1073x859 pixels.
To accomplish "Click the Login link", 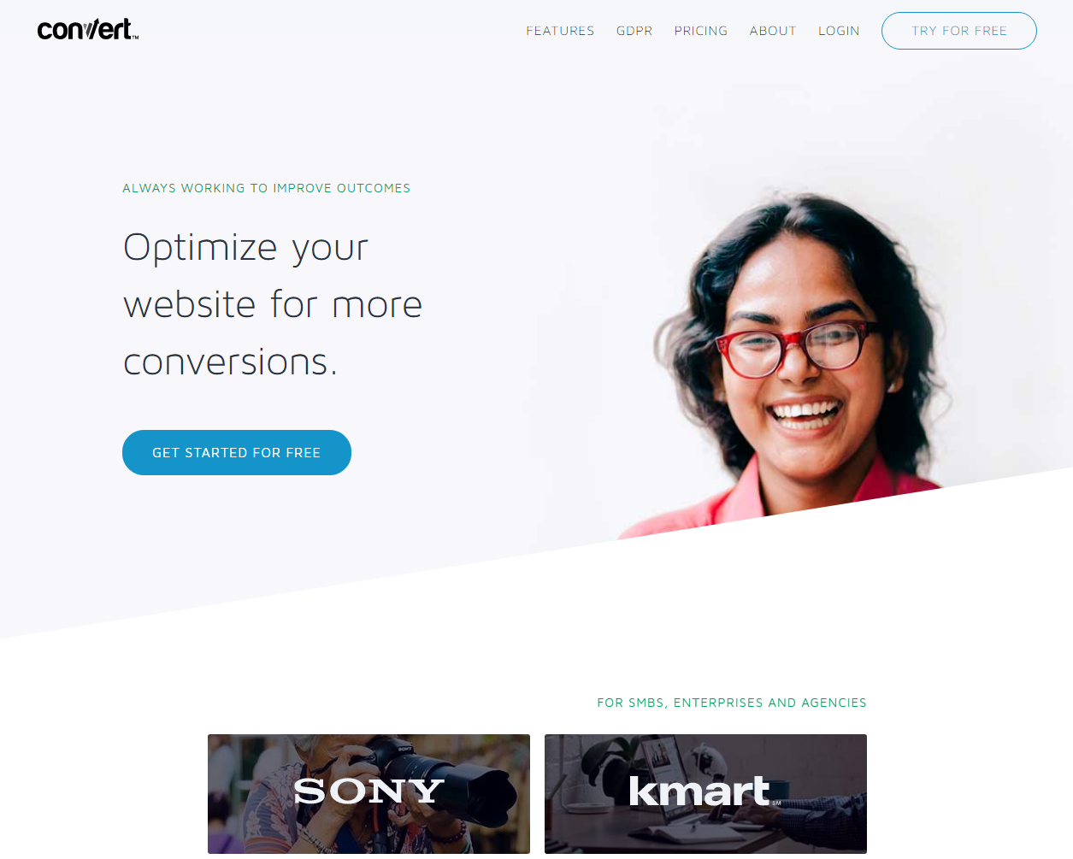I will (x=839, y=31).
